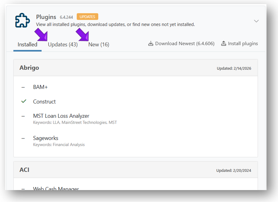Click the Plugins title heading
The width and height of the screenshot is (278, 202).
[x=46, y=17]
